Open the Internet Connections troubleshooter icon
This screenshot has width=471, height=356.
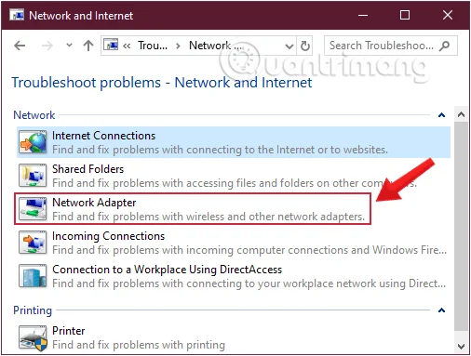(33, 142)
